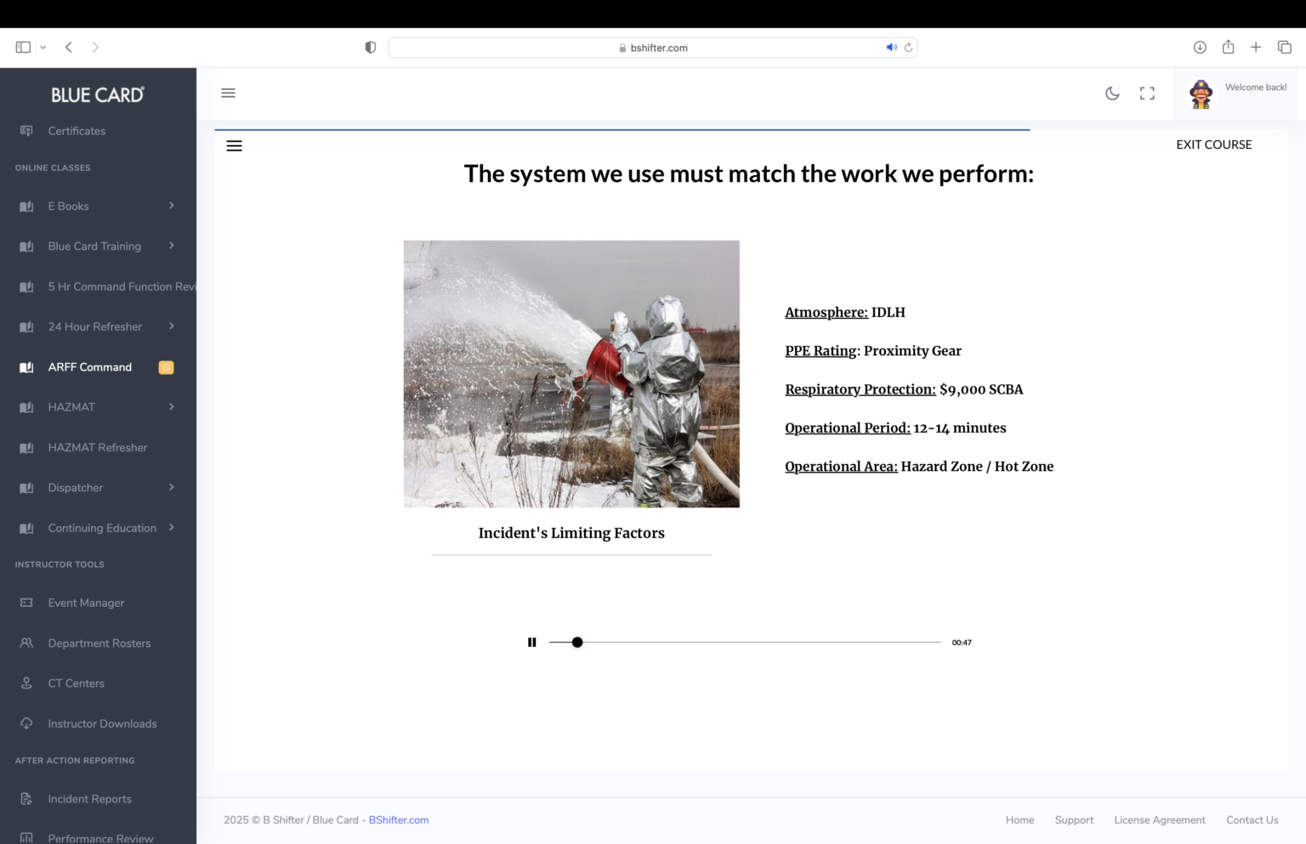
Task: Click the browser share icon
Action: click(1228, 48)
